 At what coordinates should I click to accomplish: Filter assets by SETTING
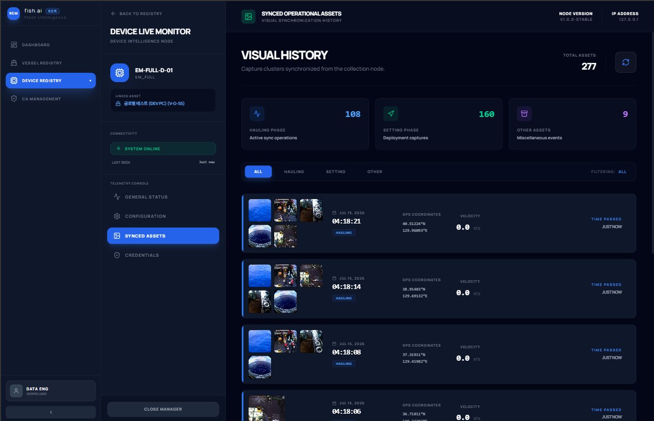pyautogui.click(x=336, y=172)
